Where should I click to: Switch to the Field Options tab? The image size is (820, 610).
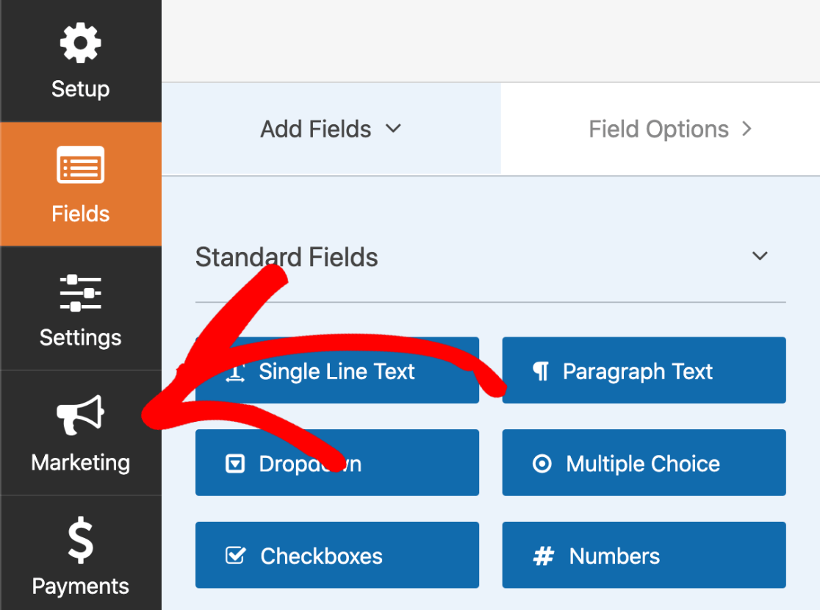pos(658,129)
